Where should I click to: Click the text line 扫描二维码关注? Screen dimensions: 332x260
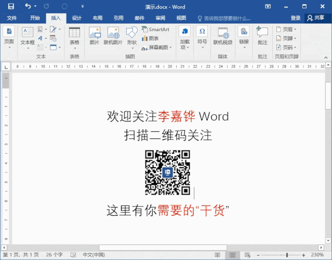pos(168,135)
